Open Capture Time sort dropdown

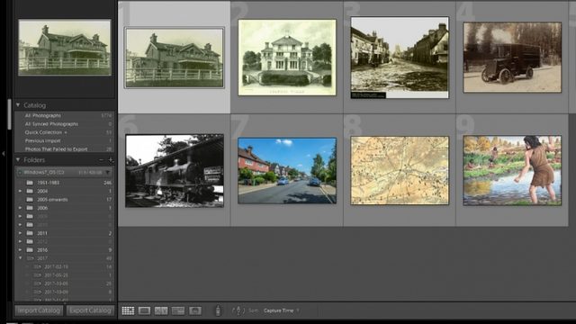(x=281, y=310)
